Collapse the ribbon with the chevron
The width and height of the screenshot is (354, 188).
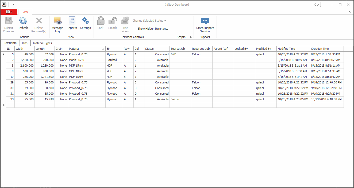pyautogui.click(x=349, y=12)
